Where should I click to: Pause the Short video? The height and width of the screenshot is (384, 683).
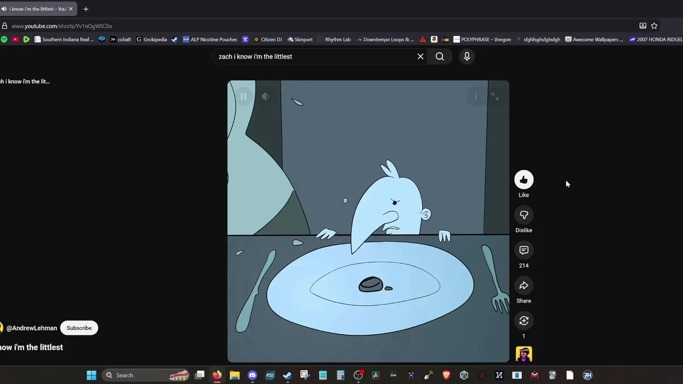[x=243, y=97]
